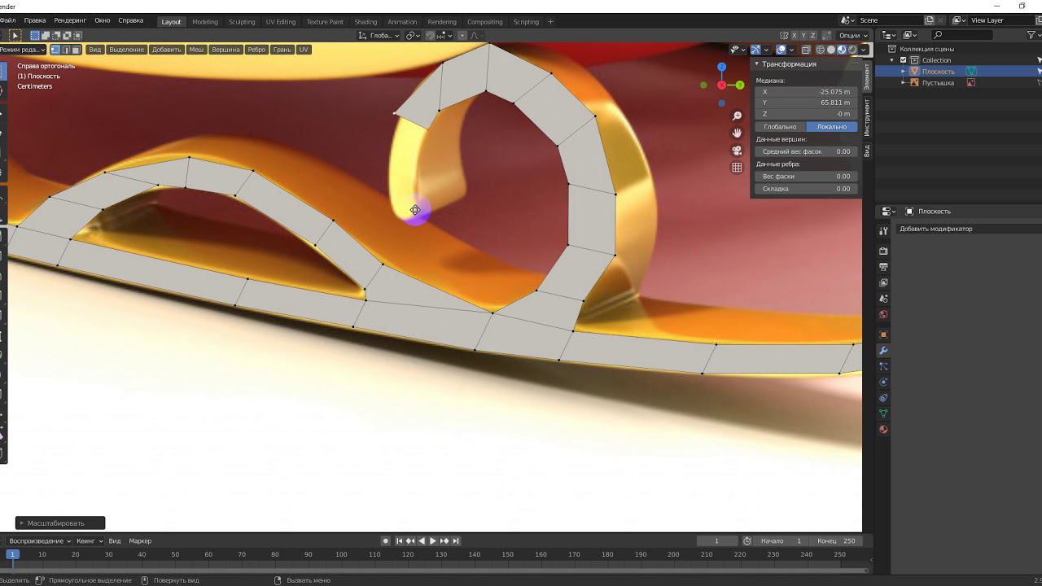The image size is (1042, 586).
Task: Switch transform to Глобально
Action: click(x=779, y=127)
